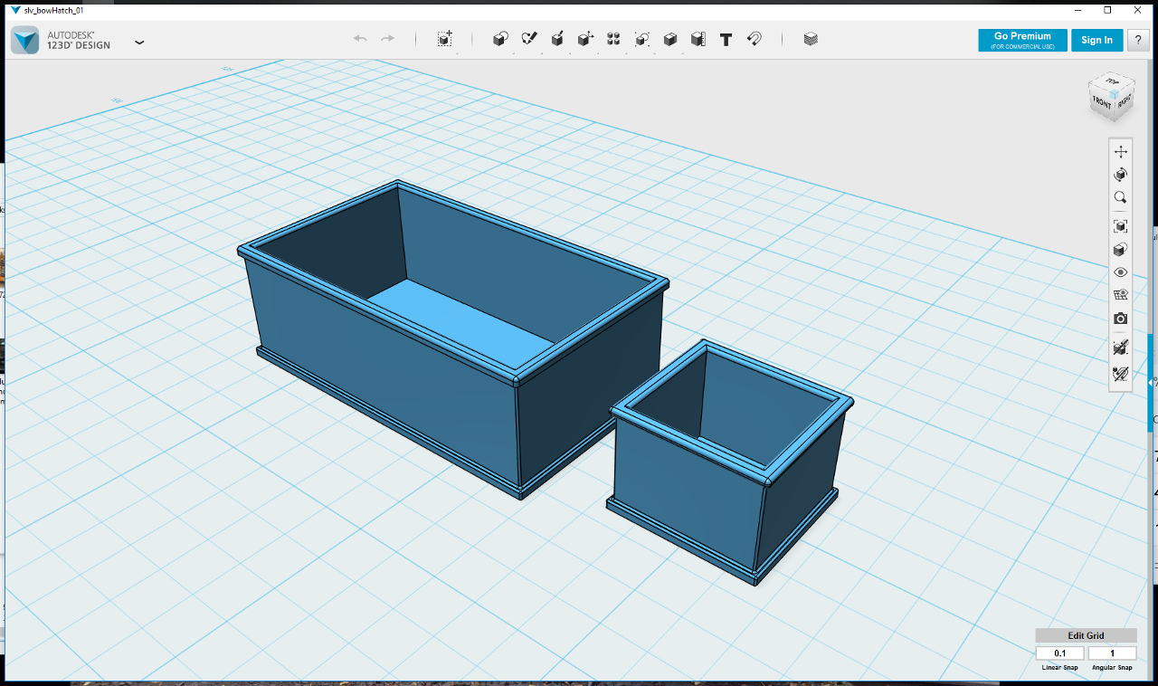Take a screenshot with the camera icon
The width and height of the screenshot is (1158, 686).
click(1121, 319)
